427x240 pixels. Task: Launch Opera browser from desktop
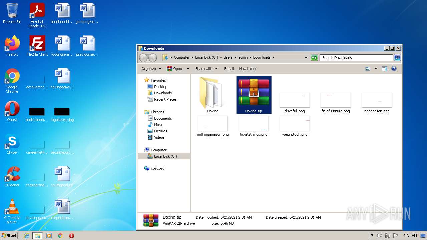(x=12, y=111)
